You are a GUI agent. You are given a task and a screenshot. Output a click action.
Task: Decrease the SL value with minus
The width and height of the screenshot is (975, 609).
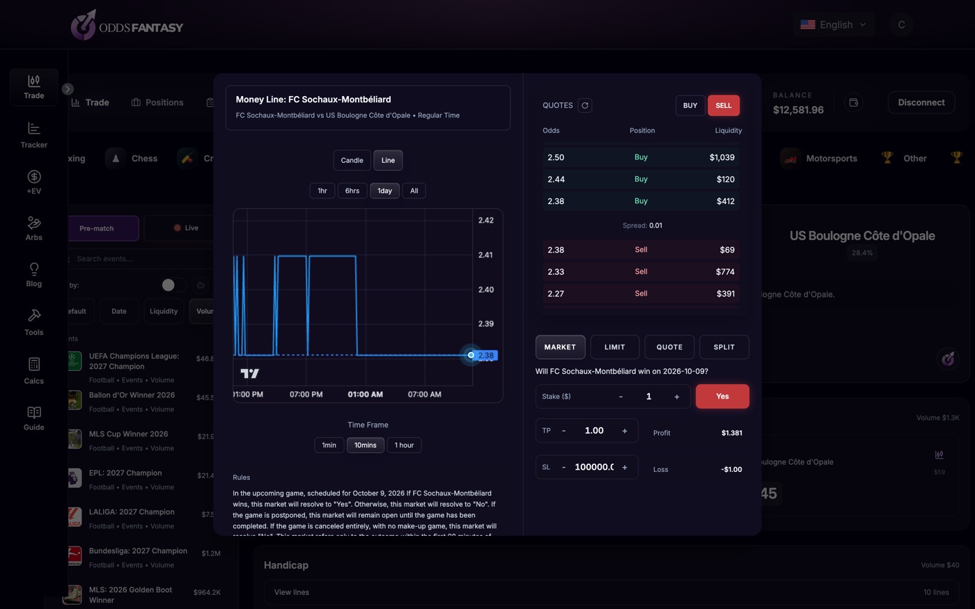tap(563, 467)
